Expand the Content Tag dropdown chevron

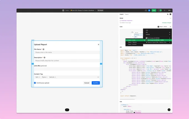point(98,77)
